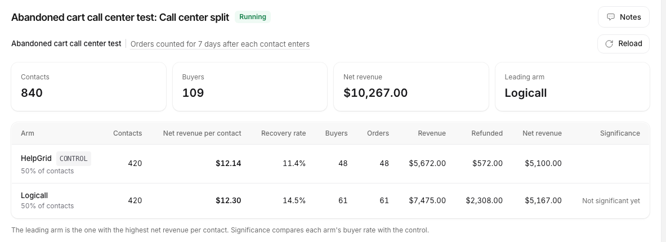Click the $5,167.00 net revenue cell
666x242 pixels.
(543, 200)
